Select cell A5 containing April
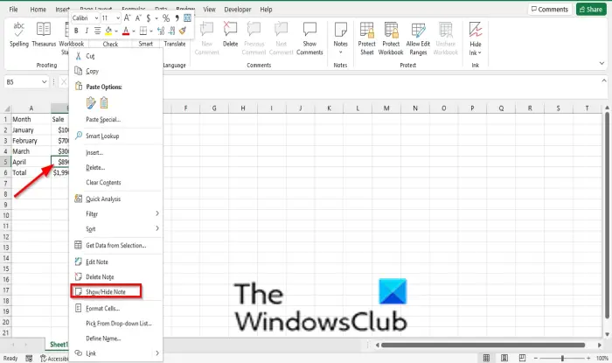 31,162
